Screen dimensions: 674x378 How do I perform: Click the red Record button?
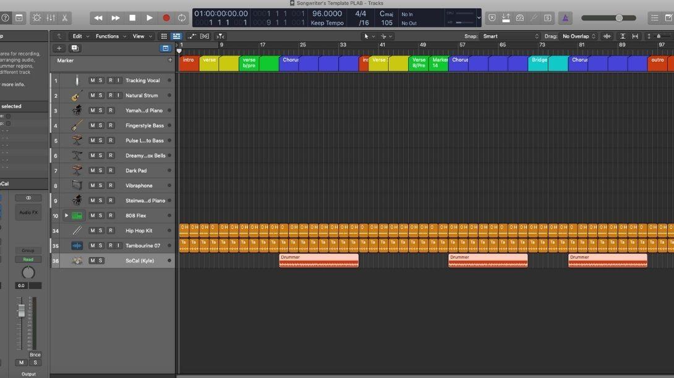(166, 18)
